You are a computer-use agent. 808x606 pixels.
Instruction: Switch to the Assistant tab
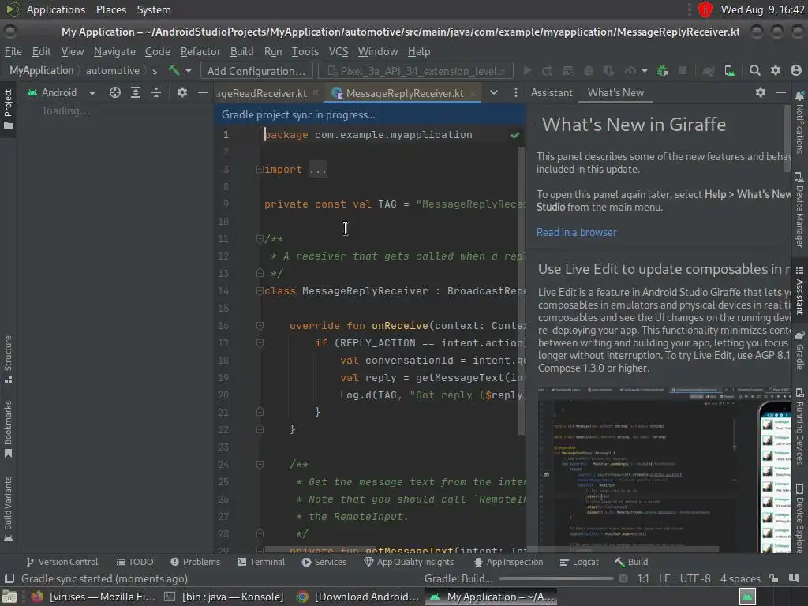point(552,93)
